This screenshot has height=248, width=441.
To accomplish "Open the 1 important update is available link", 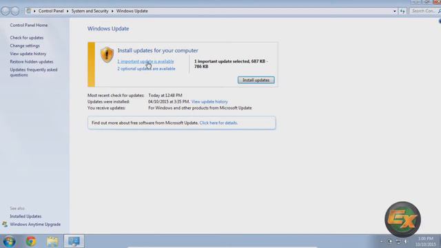I will 145,61.
